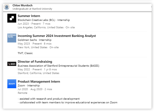
Task: Select the assisted with research description line
Action: pos(48,99)
